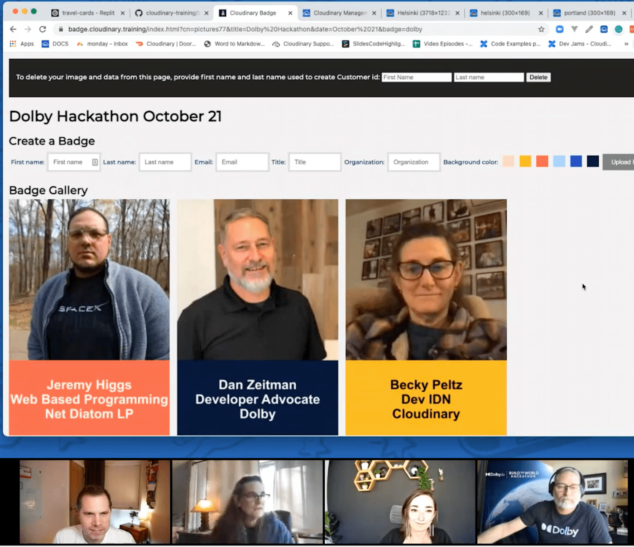This screenshot has height=547, width=634.
Task: Close the Helsinki (3718×1232) tab
Action: pyautogui.click(x=457, y=13)
